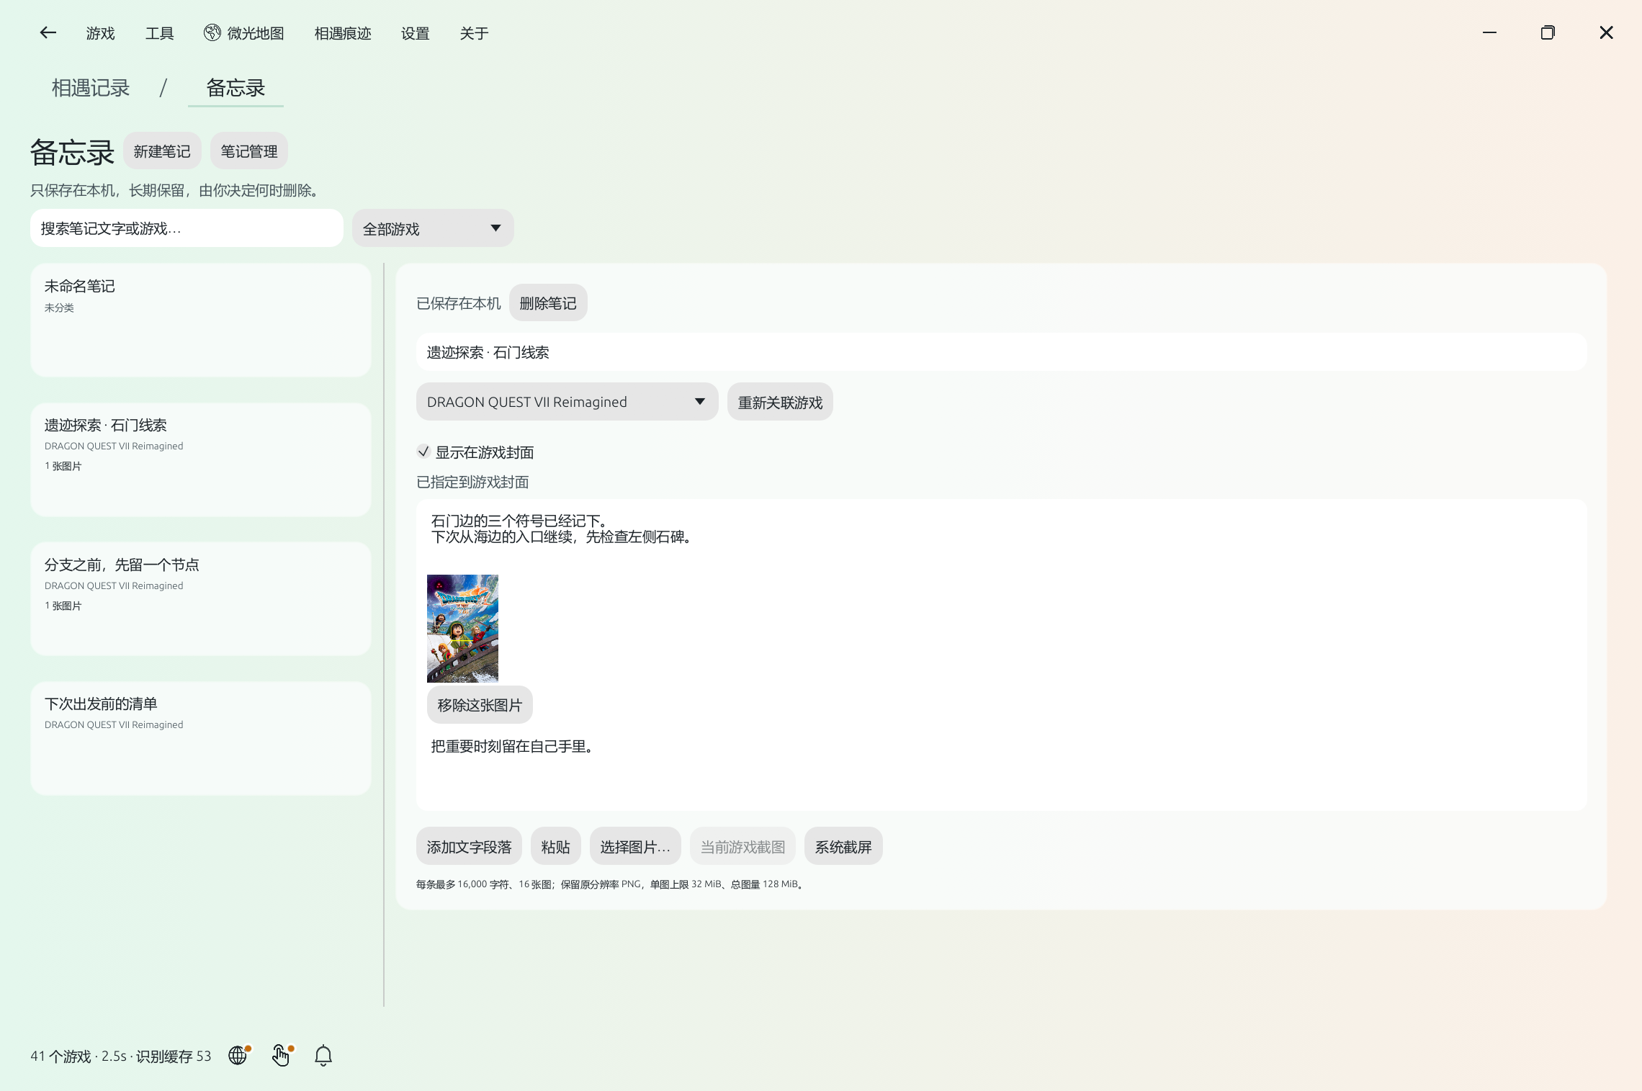Click the hand pointer status icon
Viewport: 1642px width, 1091px height.
point(281,1055)
